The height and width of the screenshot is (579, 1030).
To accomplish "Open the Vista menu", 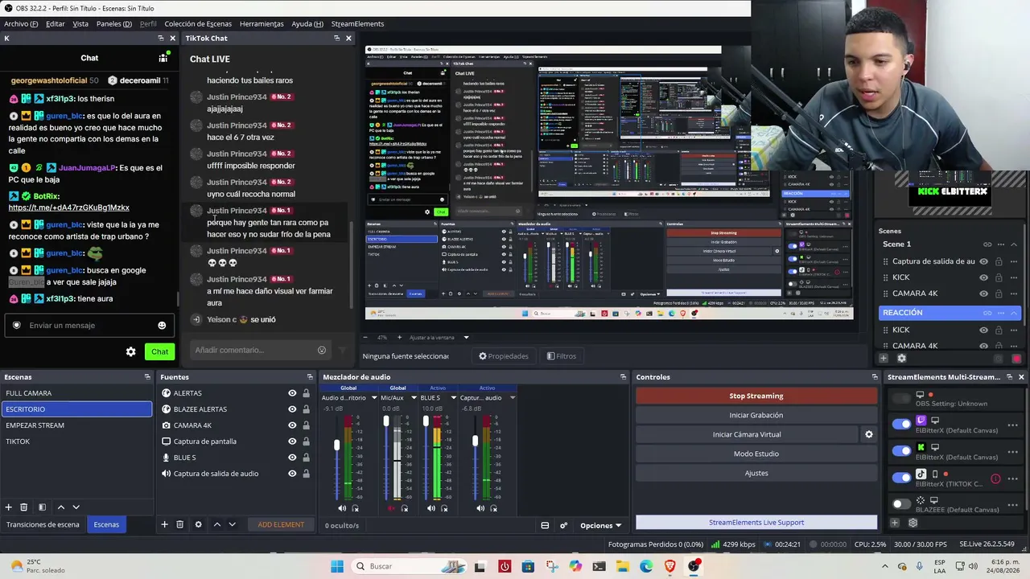I will coord(80,24).
